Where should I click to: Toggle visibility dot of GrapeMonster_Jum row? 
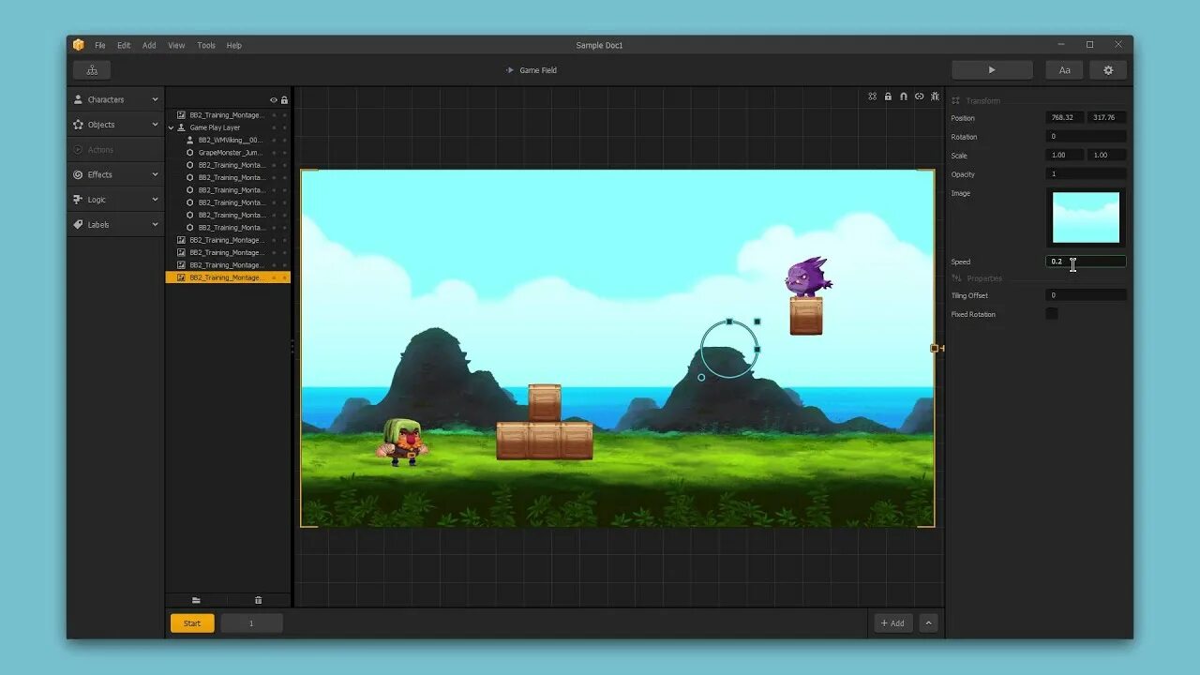274,153
